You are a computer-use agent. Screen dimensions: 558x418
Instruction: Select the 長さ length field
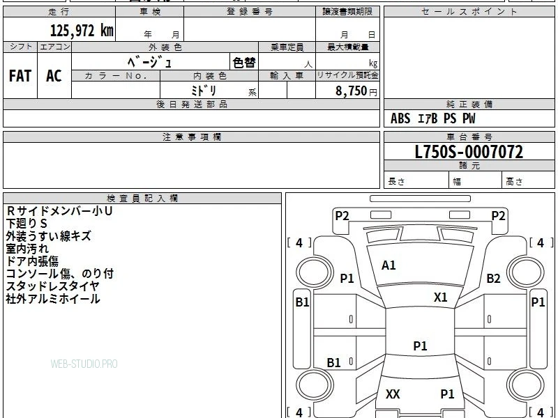(416, 181)
